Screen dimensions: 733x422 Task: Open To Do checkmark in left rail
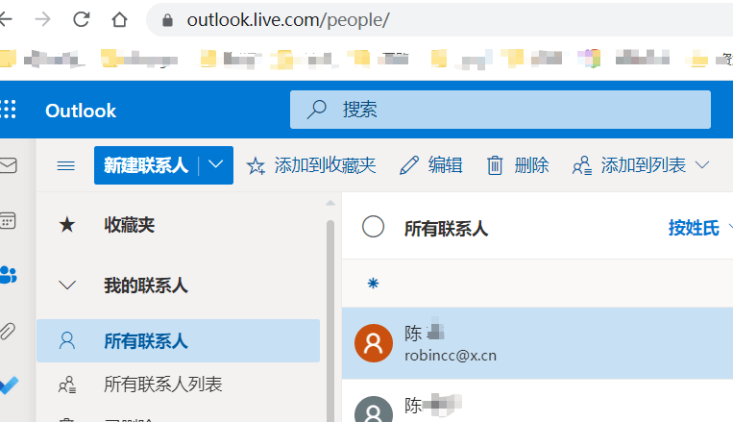click(9, 385)
